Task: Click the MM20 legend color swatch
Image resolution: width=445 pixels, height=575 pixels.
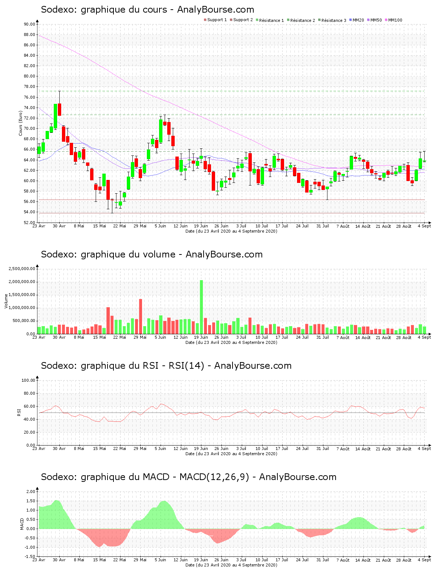Action: [350, 20]
